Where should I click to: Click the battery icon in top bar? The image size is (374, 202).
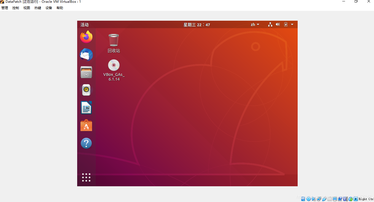tap(286, 25)
